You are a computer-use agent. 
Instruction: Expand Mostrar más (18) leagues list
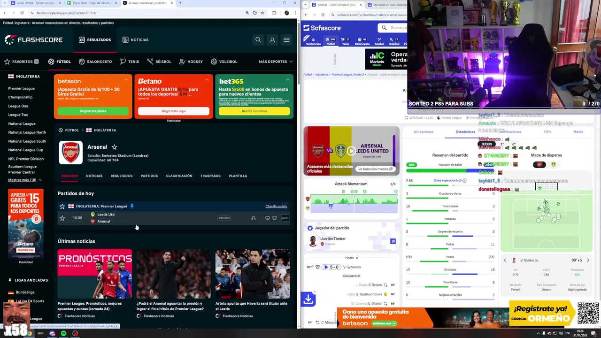point(25,180)
